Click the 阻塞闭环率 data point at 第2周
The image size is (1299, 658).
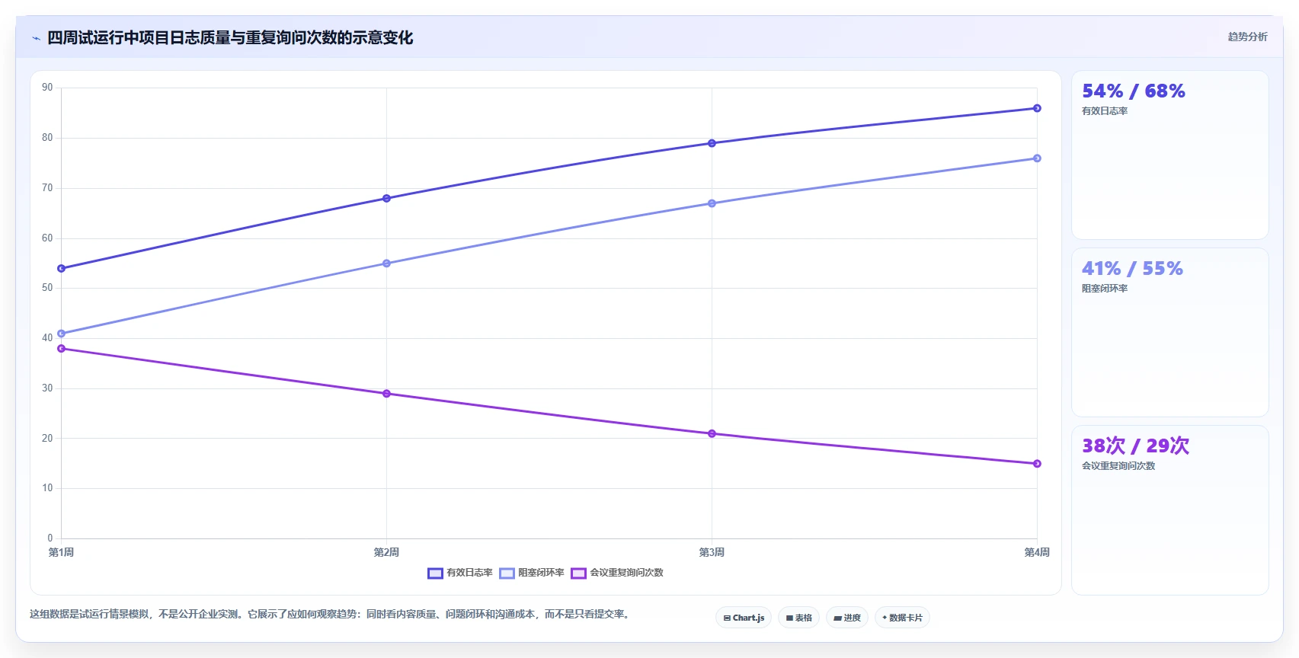[386, 264]
